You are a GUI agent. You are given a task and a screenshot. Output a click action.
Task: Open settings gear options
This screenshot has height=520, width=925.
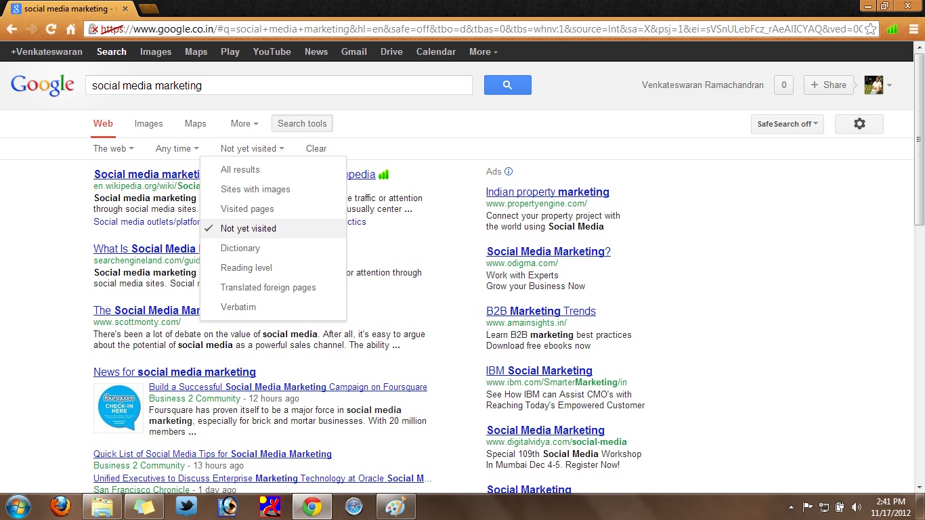[x=859, y=124]
